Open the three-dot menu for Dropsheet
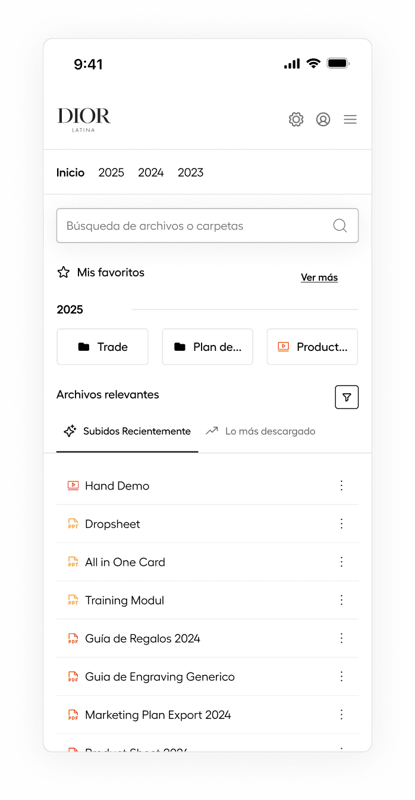Screen dimensions: 415x800 click(341, 524)
